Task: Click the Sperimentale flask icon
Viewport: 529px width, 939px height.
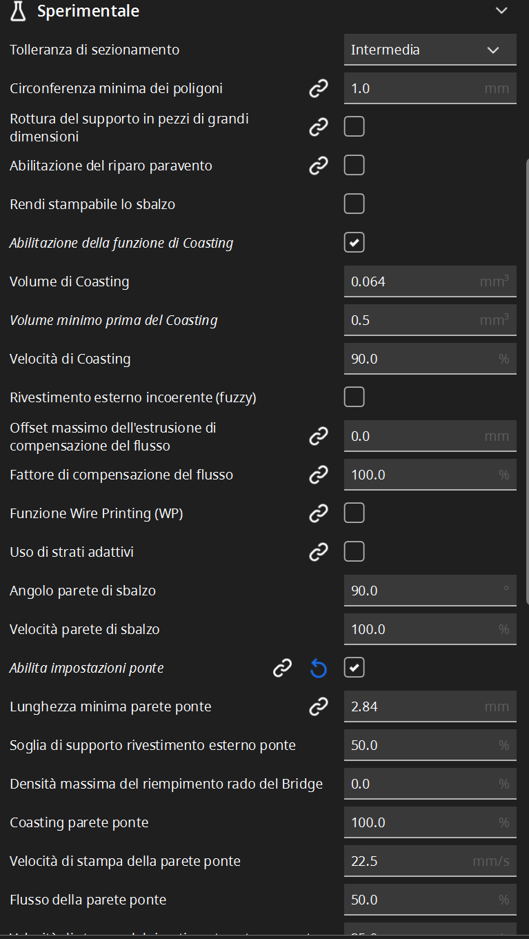Action: (19, 11)
